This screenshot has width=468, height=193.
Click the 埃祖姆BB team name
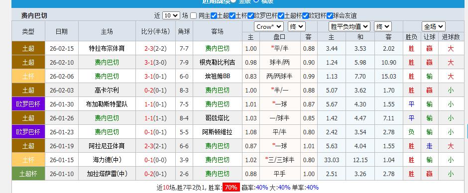pyautogui.click(x=217, y=76)
